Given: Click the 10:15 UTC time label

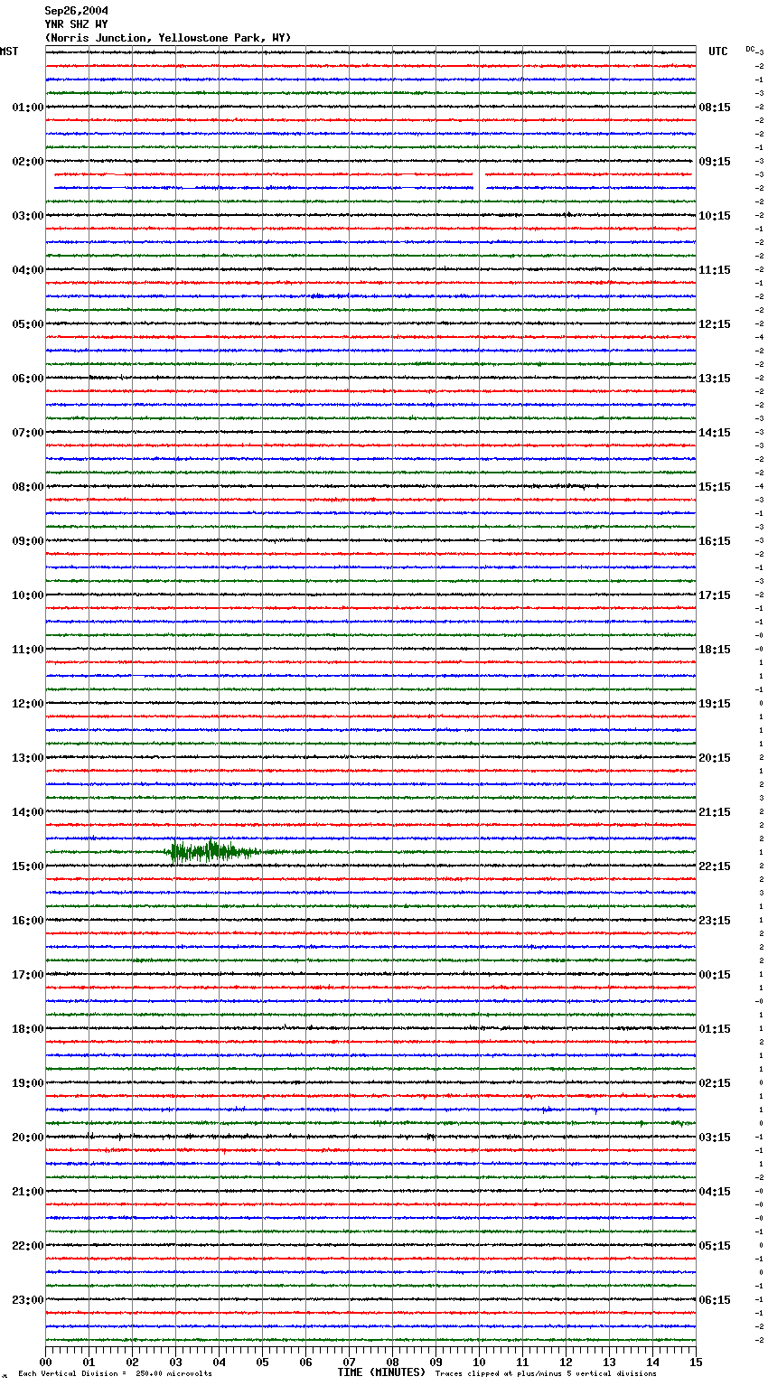Looking at the screenshot, I should 715,216.
